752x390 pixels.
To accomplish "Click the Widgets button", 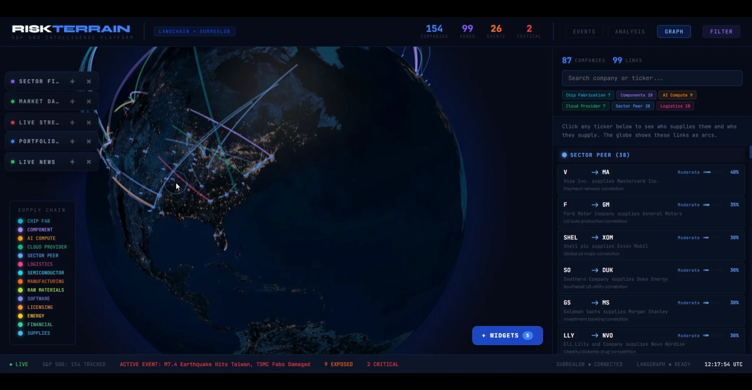I will (x=507, y=335).
